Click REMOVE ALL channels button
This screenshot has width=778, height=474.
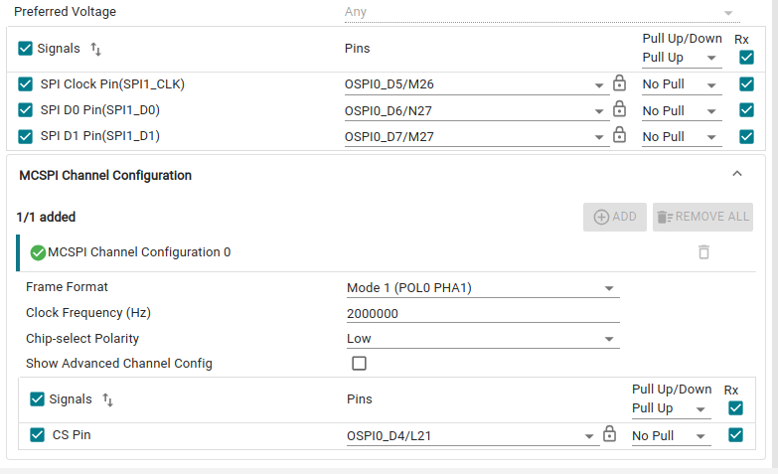(702, 217)
